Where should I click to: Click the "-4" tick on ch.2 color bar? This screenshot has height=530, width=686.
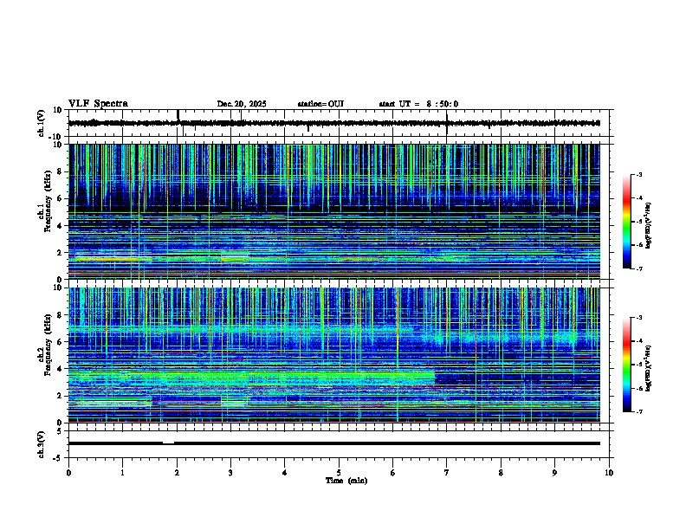[x=638, y=341]
